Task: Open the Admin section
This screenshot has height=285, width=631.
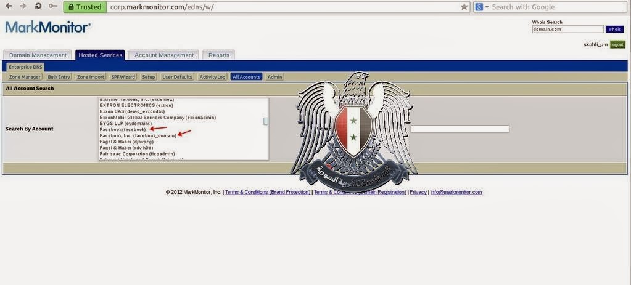Action: tap(275, 77)
